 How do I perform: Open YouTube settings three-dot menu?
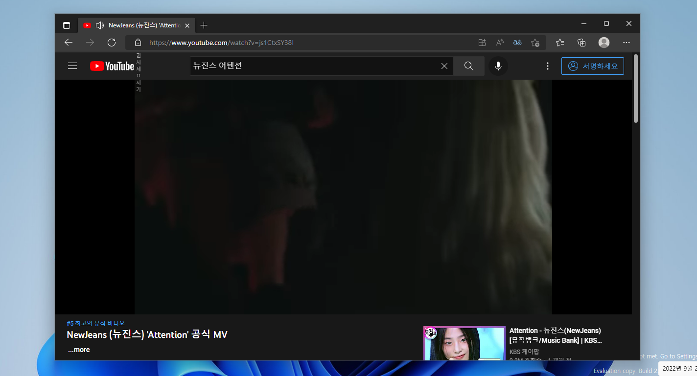548,66
